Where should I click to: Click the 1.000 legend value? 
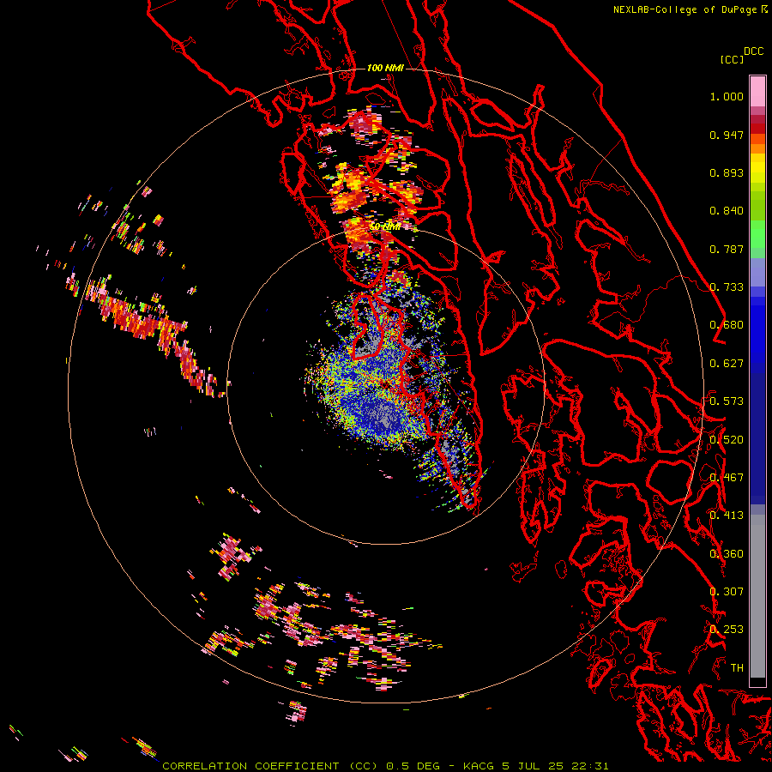pos(727,96)
